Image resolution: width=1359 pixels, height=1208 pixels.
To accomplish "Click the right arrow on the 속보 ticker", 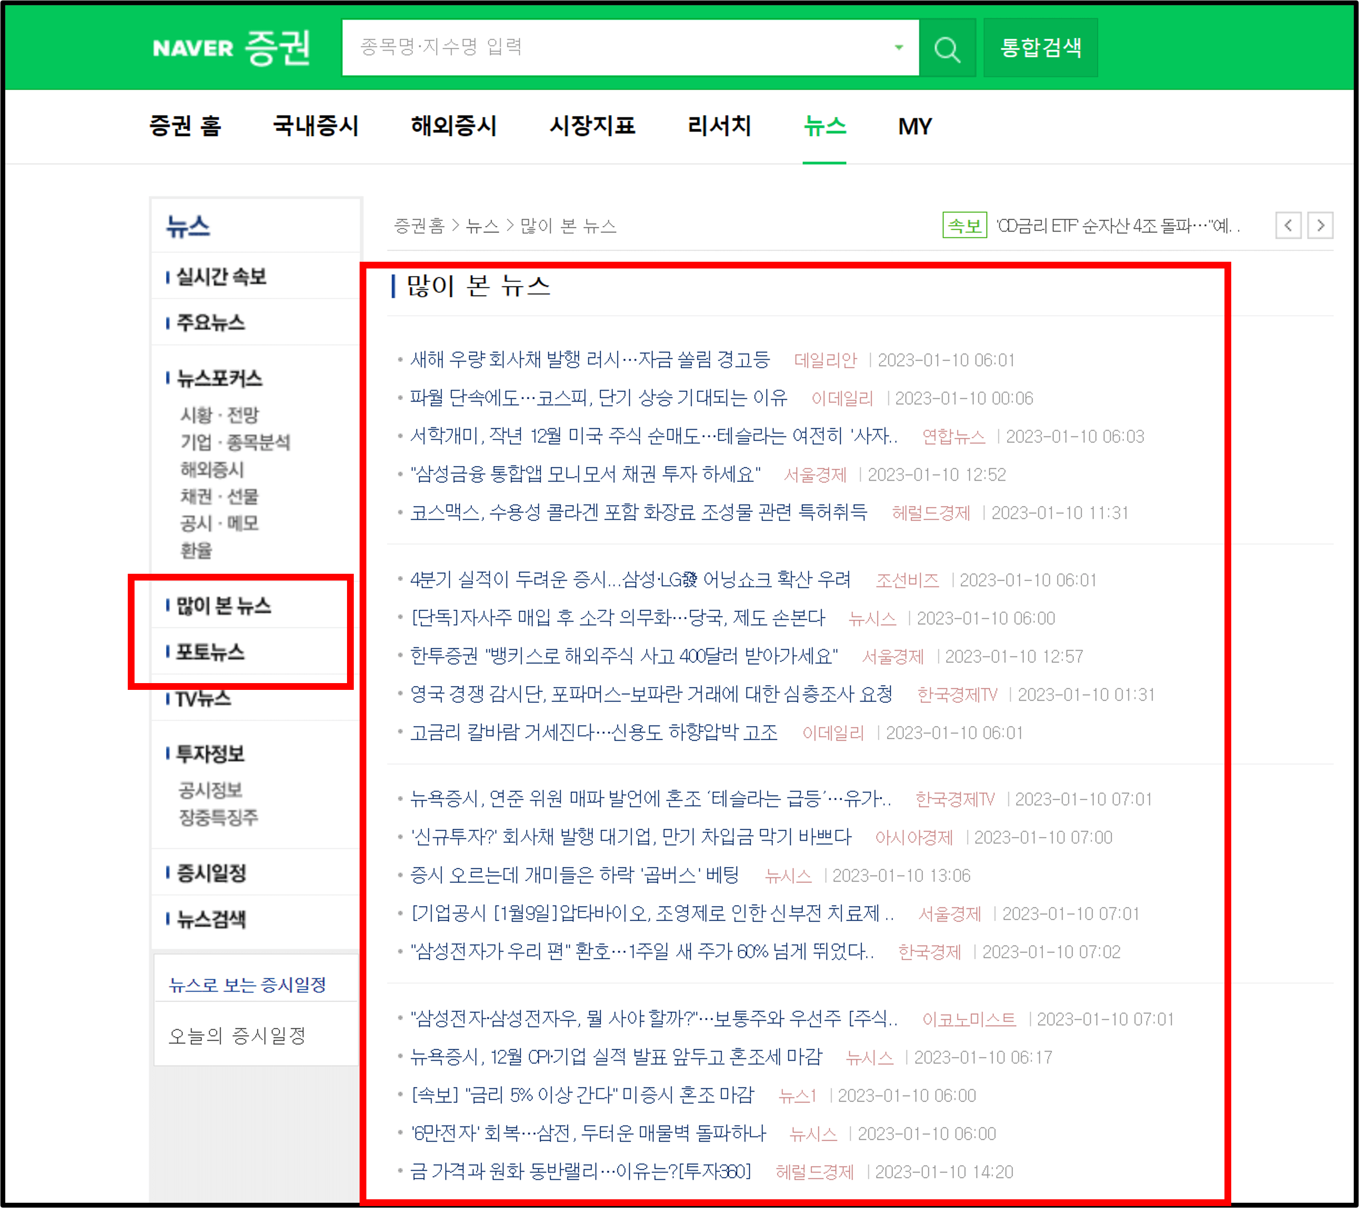I will 1320,226.
